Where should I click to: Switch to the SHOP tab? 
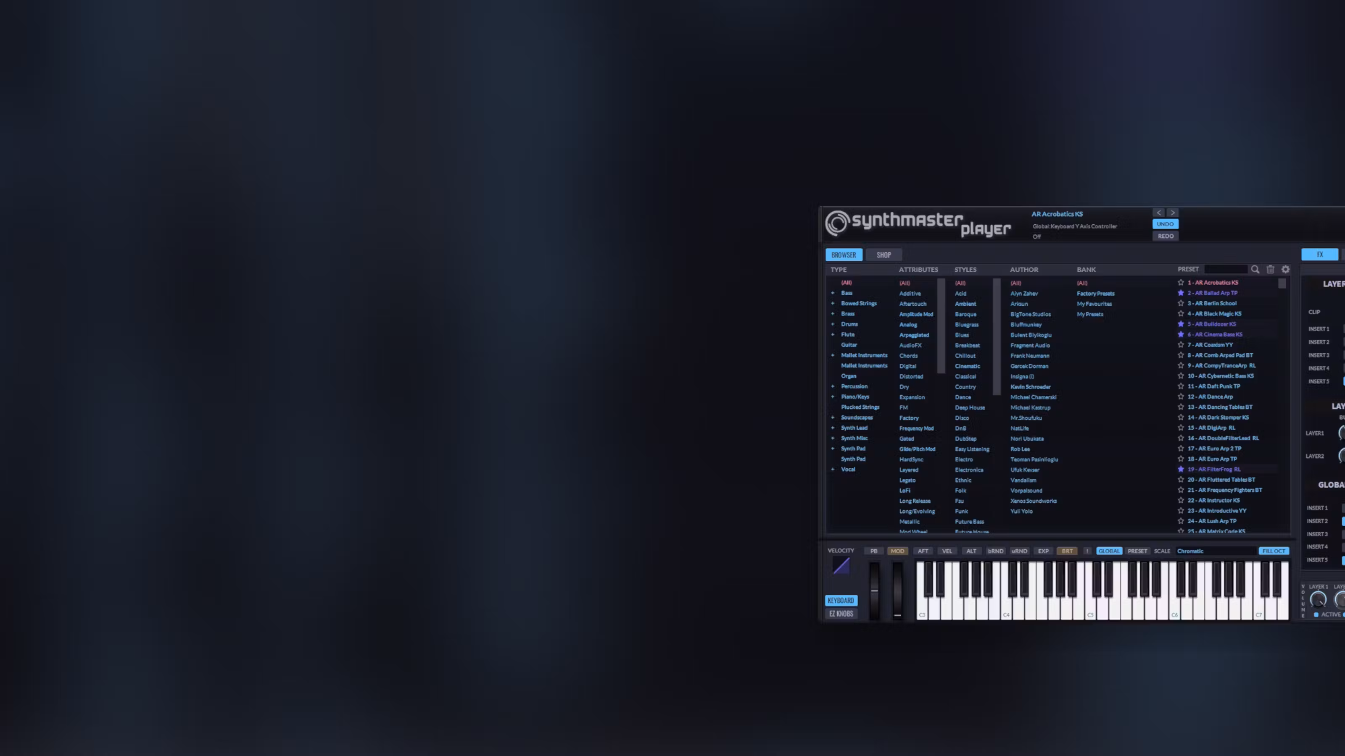click(x=883, y=255)
